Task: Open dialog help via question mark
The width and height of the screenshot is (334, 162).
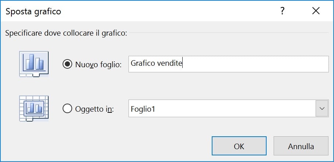Action: pos(282,11)
